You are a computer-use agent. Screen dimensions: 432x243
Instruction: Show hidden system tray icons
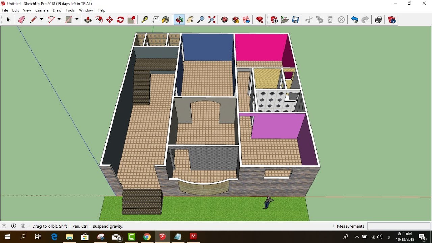pos(357,237)
